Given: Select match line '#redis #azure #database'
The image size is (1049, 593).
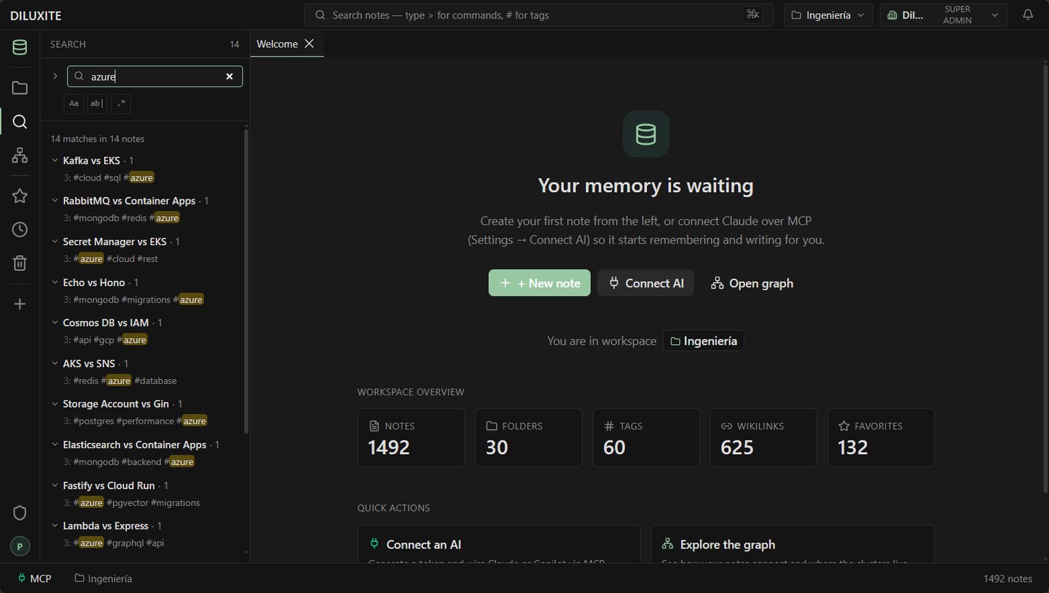Looking at the screenshot, I should point(119,381).
